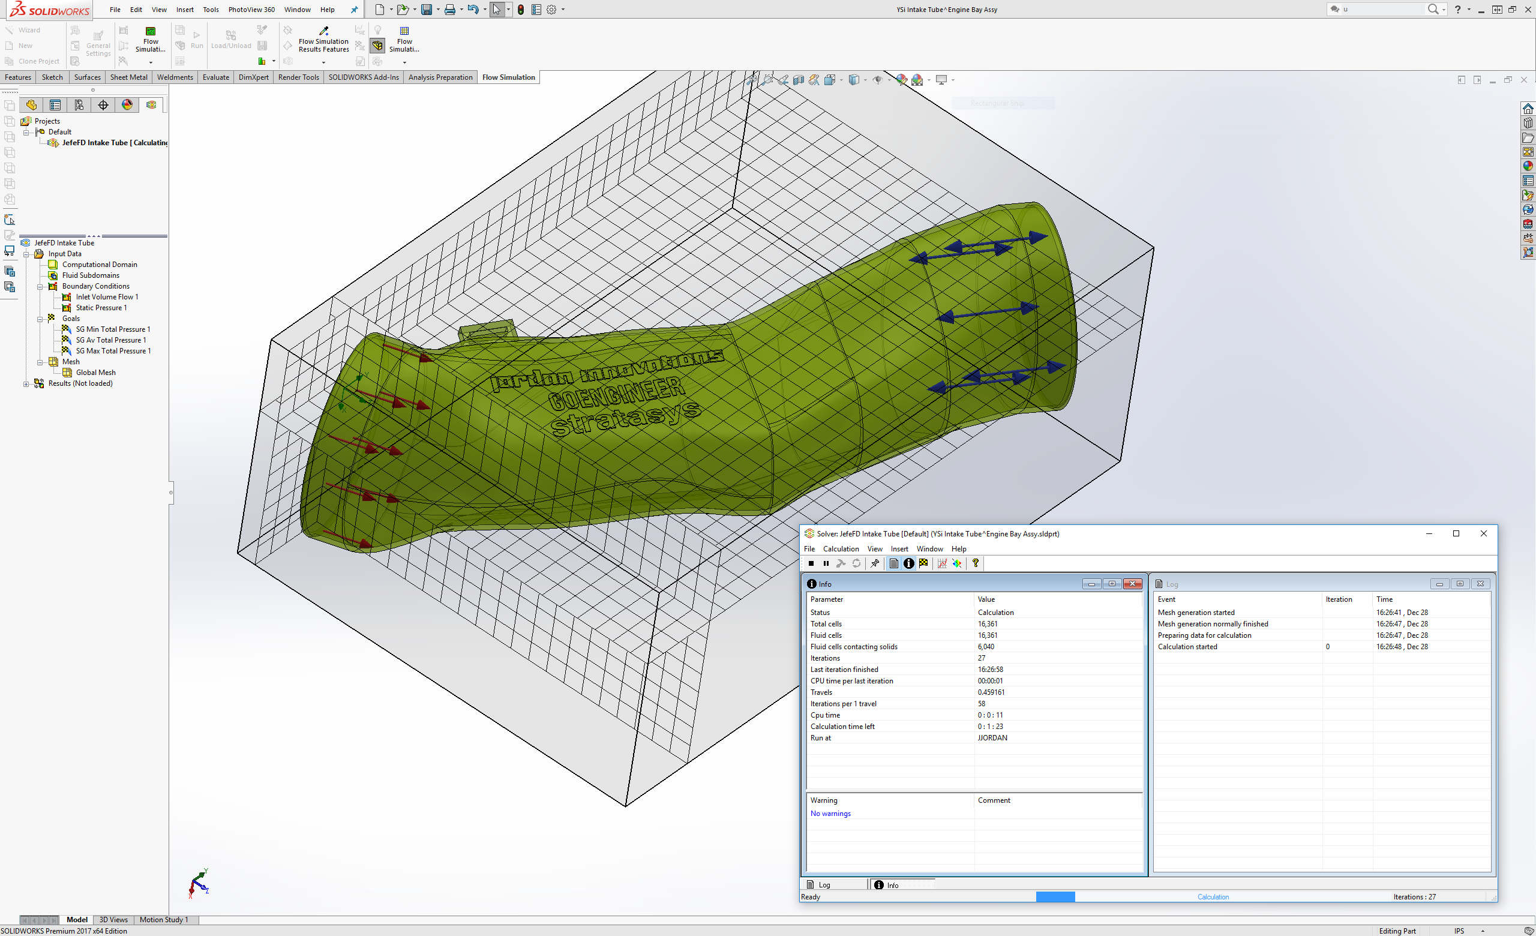
Task: Open the ConfigurationManager tab icon
Action: [79, 104]
